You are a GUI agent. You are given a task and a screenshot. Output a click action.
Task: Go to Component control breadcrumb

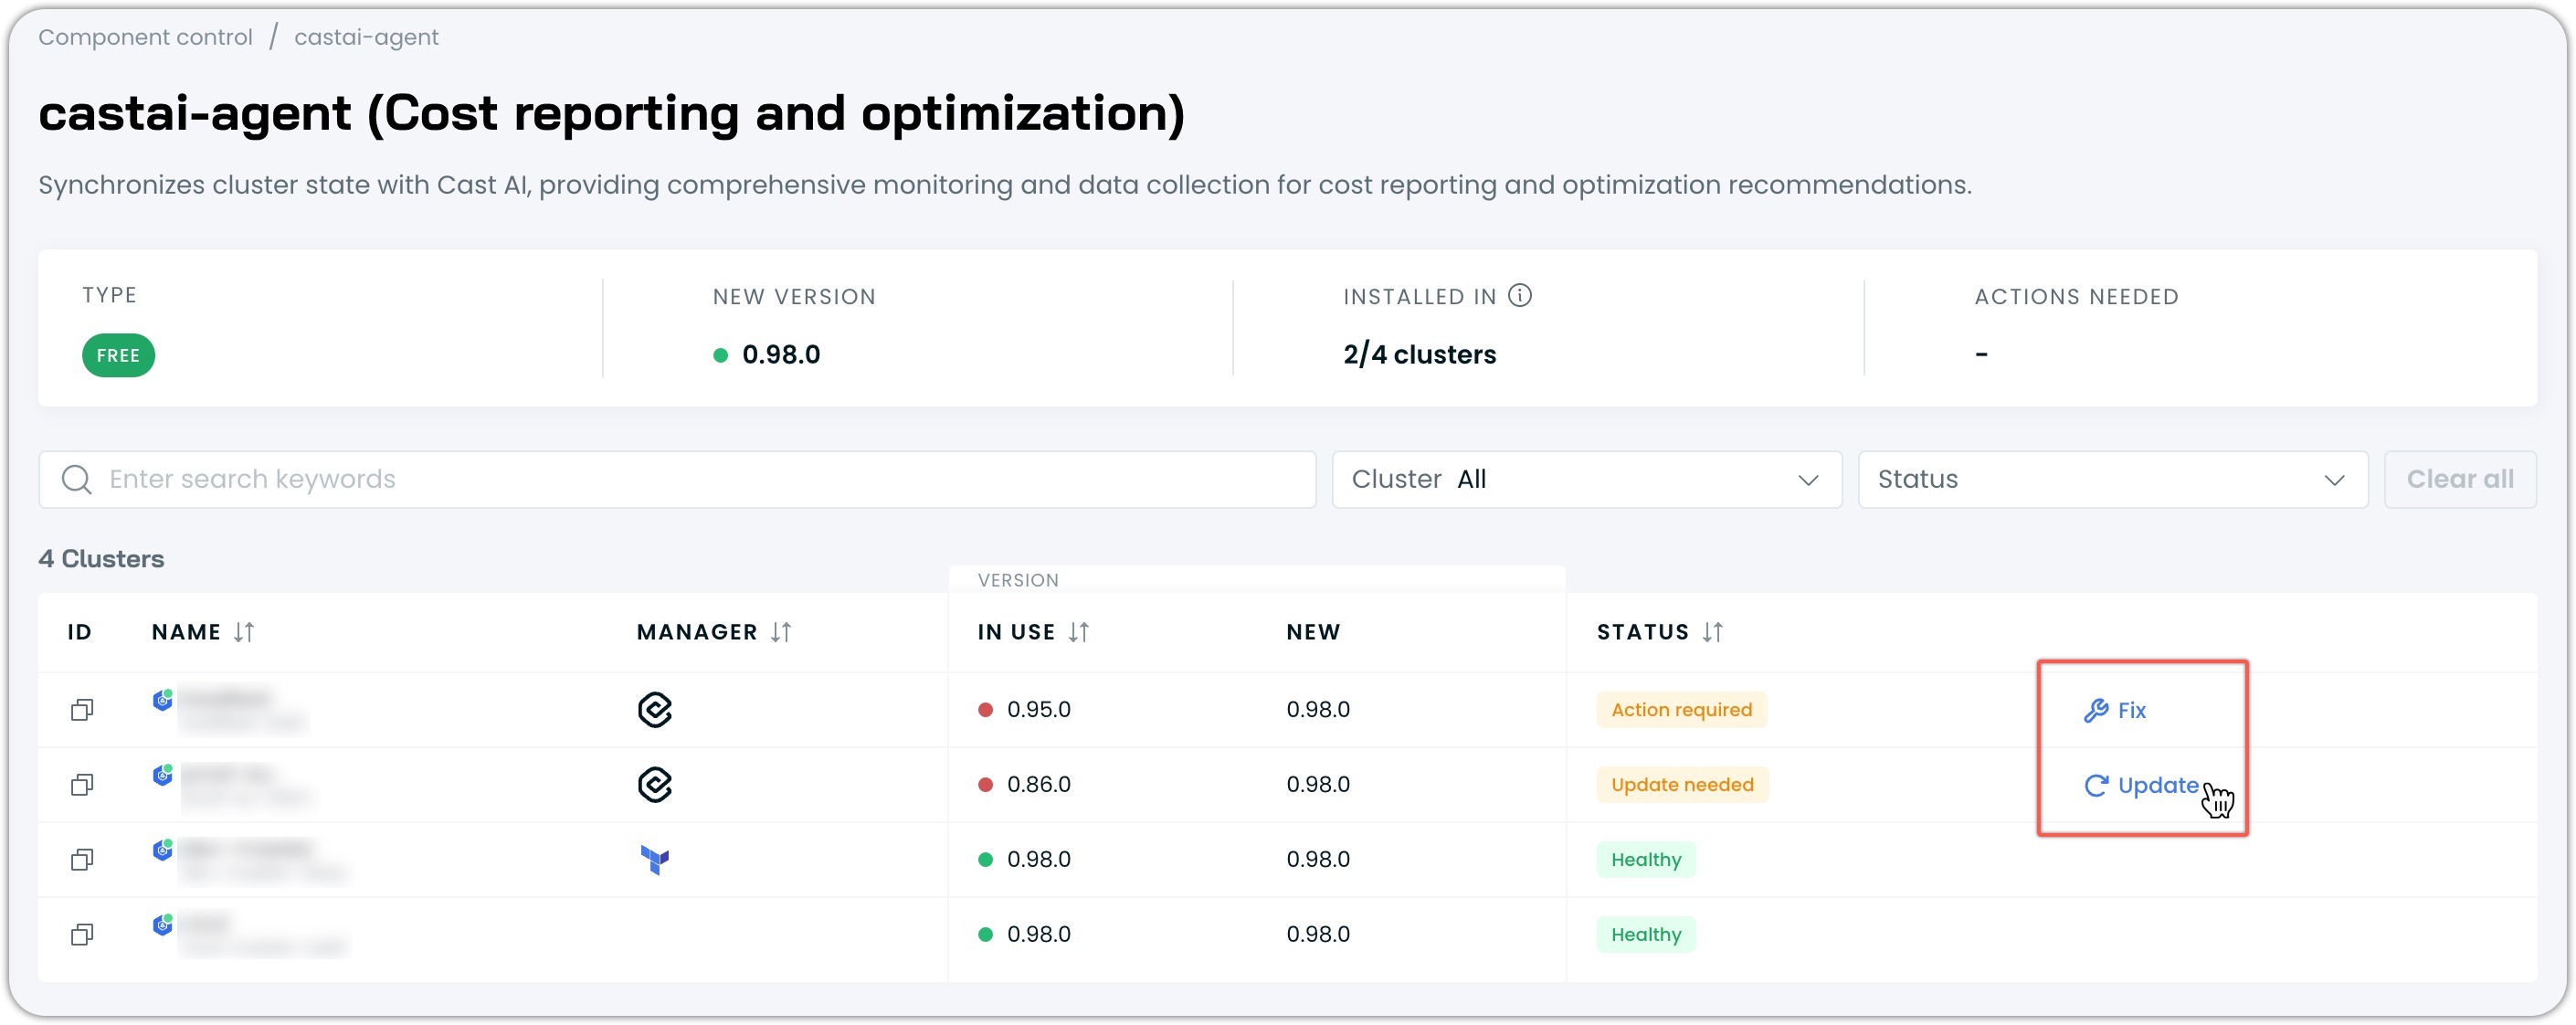(x=145, y=37)
